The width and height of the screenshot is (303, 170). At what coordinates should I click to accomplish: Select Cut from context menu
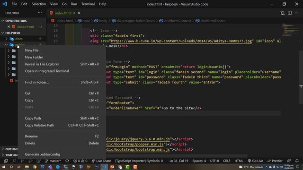point(62,93)
